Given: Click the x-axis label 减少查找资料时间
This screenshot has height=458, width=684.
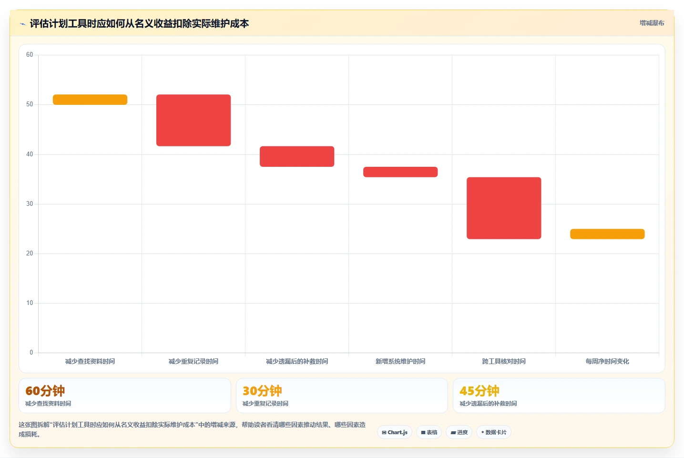Looking at the screenshot, I should point(90,361).
